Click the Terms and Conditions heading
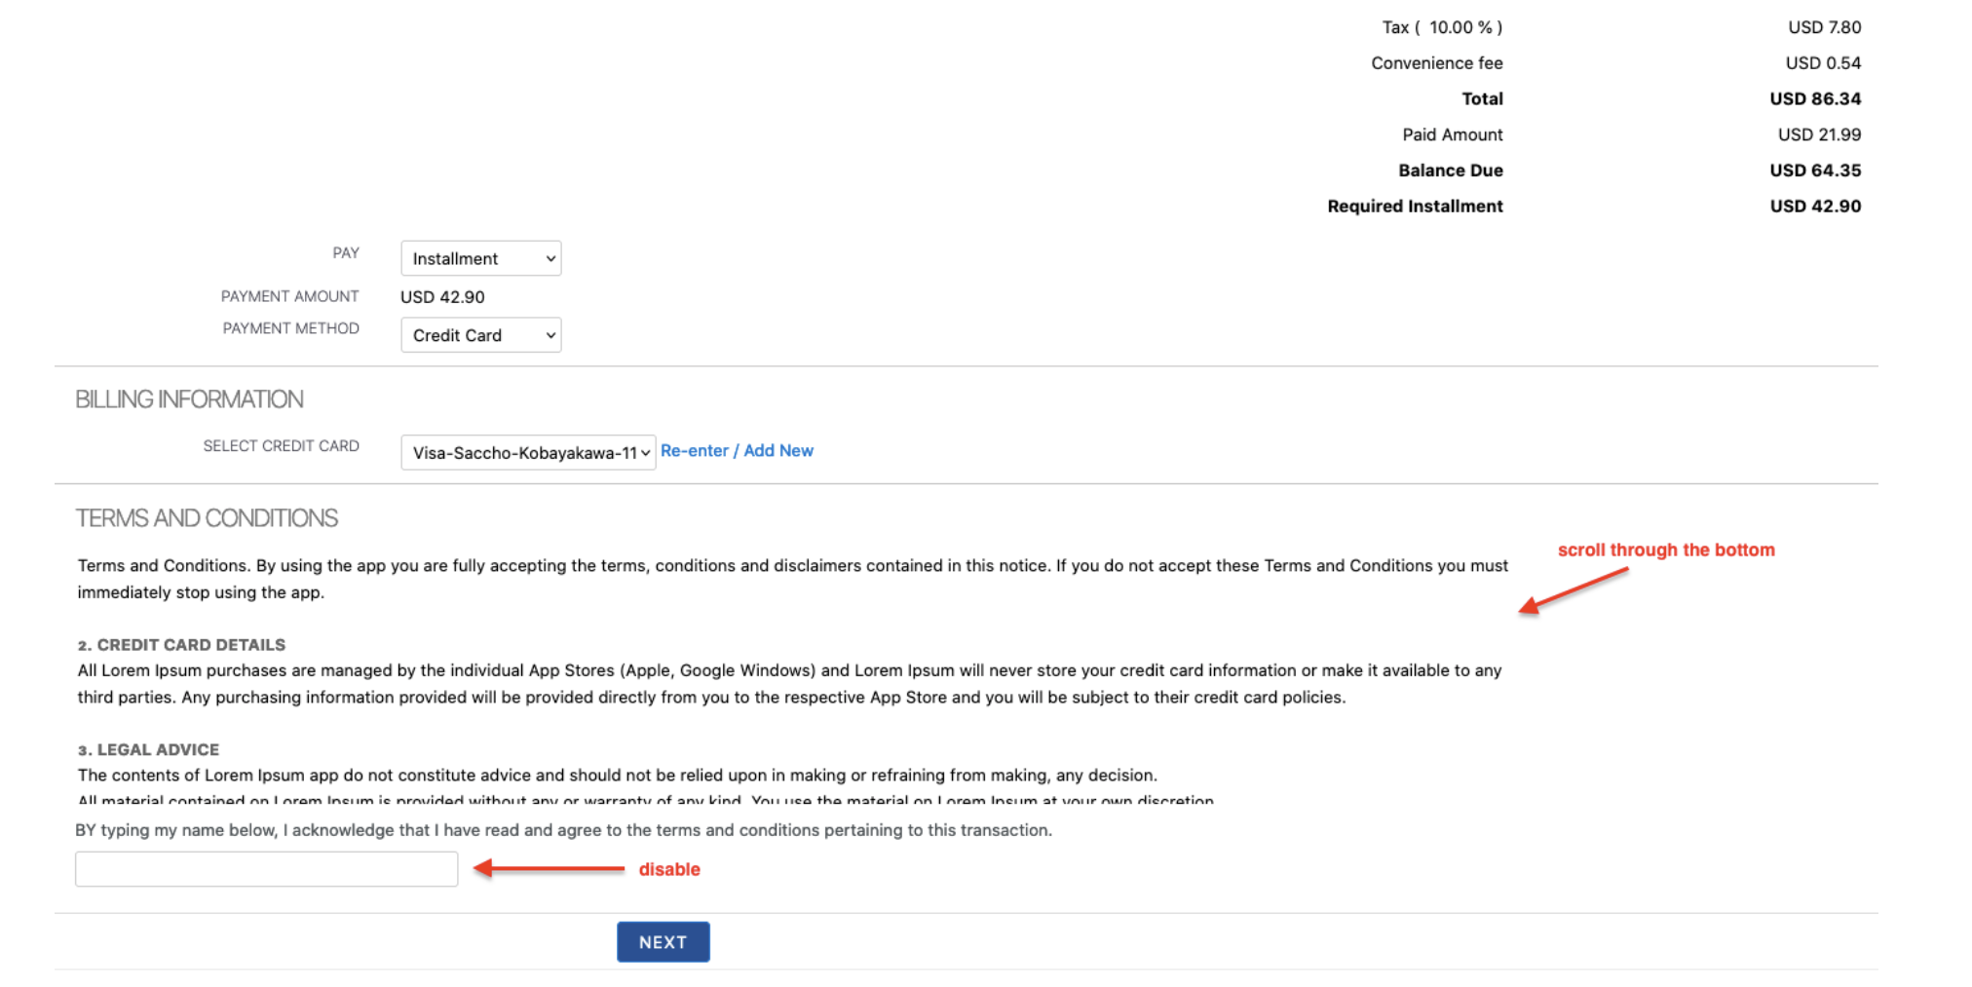Image resolution: width=1972 pixels, height=987 pixels. tap(207, 518)
